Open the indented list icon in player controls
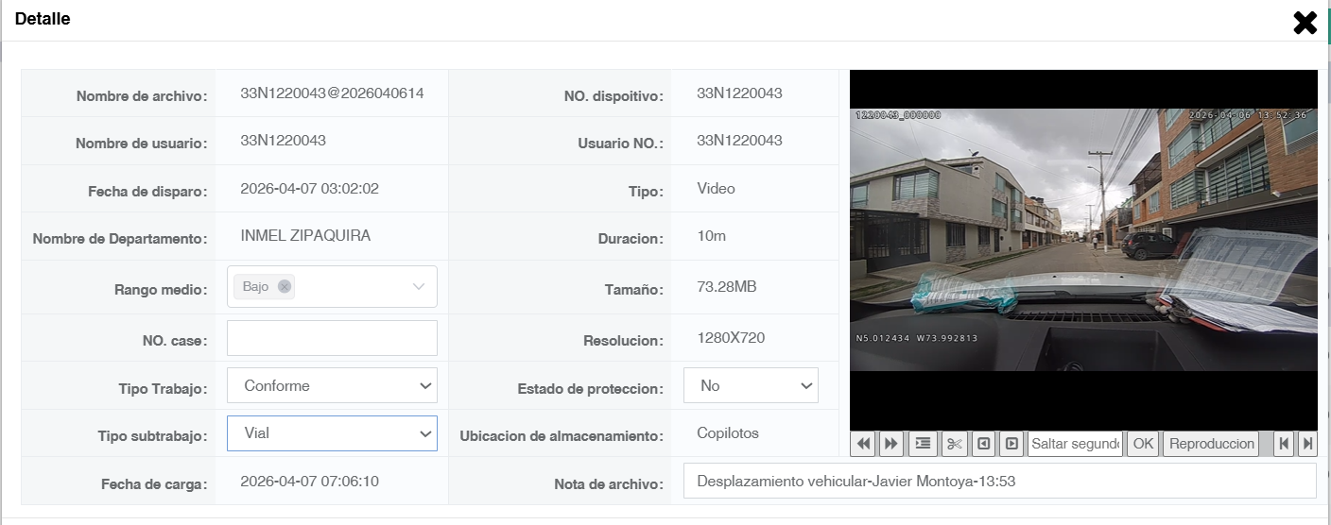1331x525 pixels. 923,444
